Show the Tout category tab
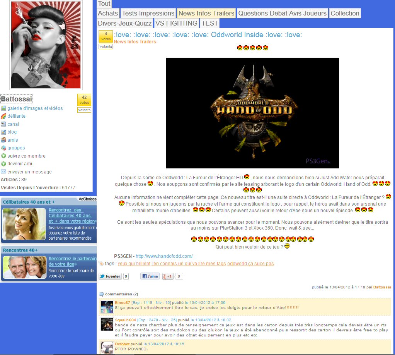Viewport: 395px width, 355px height. click(104, 4)
